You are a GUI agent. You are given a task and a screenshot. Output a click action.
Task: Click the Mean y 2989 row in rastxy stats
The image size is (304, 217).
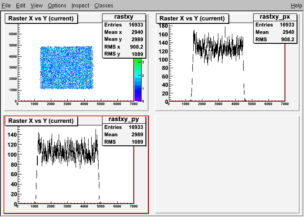tap(124, 39)
